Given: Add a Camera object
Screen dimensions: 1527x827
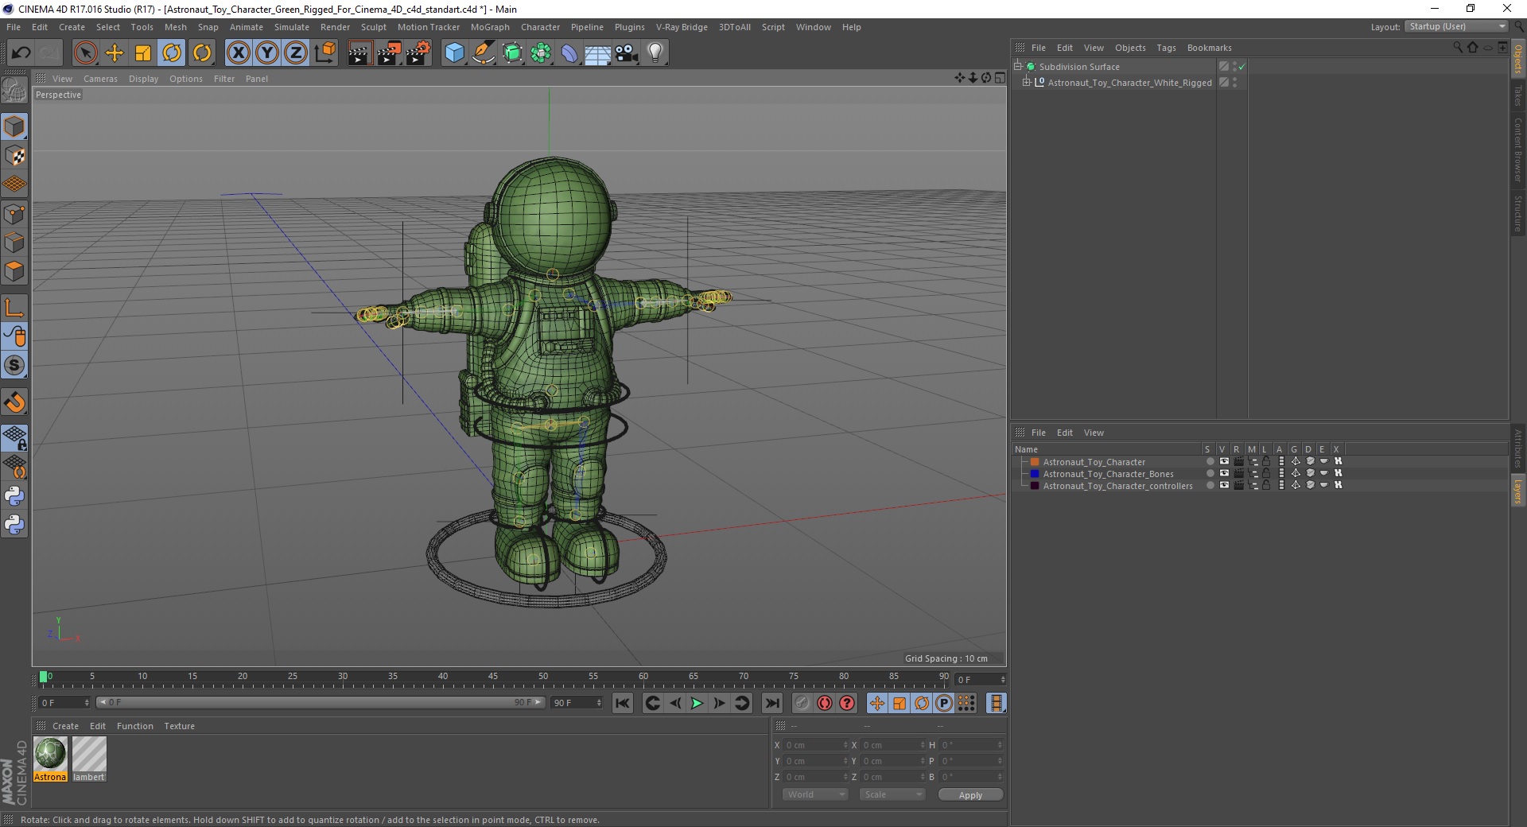Looking at the screenshot, I should coord(627,53).
